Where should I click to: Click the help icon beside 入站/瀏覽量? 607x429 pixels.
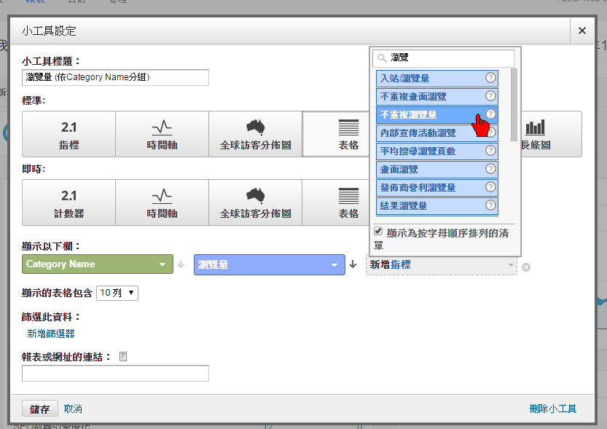[492, 78]
